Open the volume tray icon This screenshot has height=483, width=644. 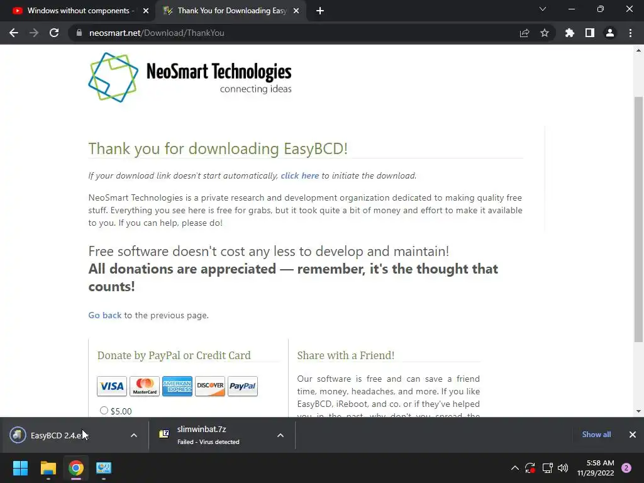(563, 468)
